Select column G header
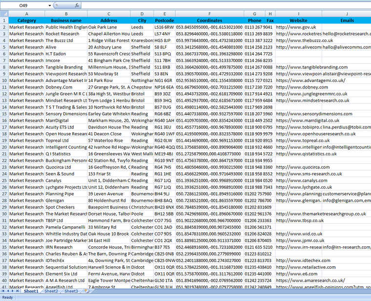The width and height of the screenshot is (371, 301). (x=255, y=14)
